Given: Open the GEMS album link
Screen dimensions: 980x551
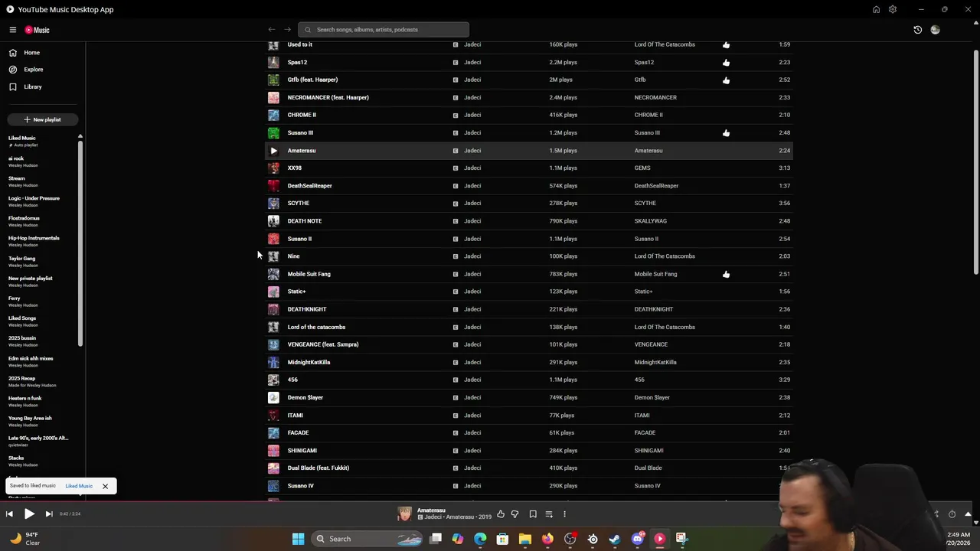Looking at the screenshot, I should [x=642, y=168].
